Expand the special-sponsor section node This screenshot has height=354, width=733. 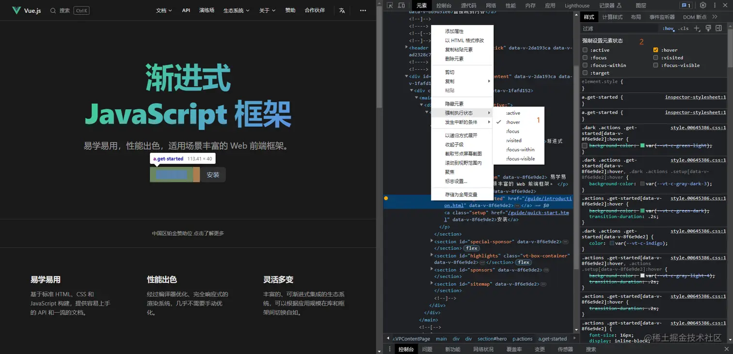[x=432, y=241]
